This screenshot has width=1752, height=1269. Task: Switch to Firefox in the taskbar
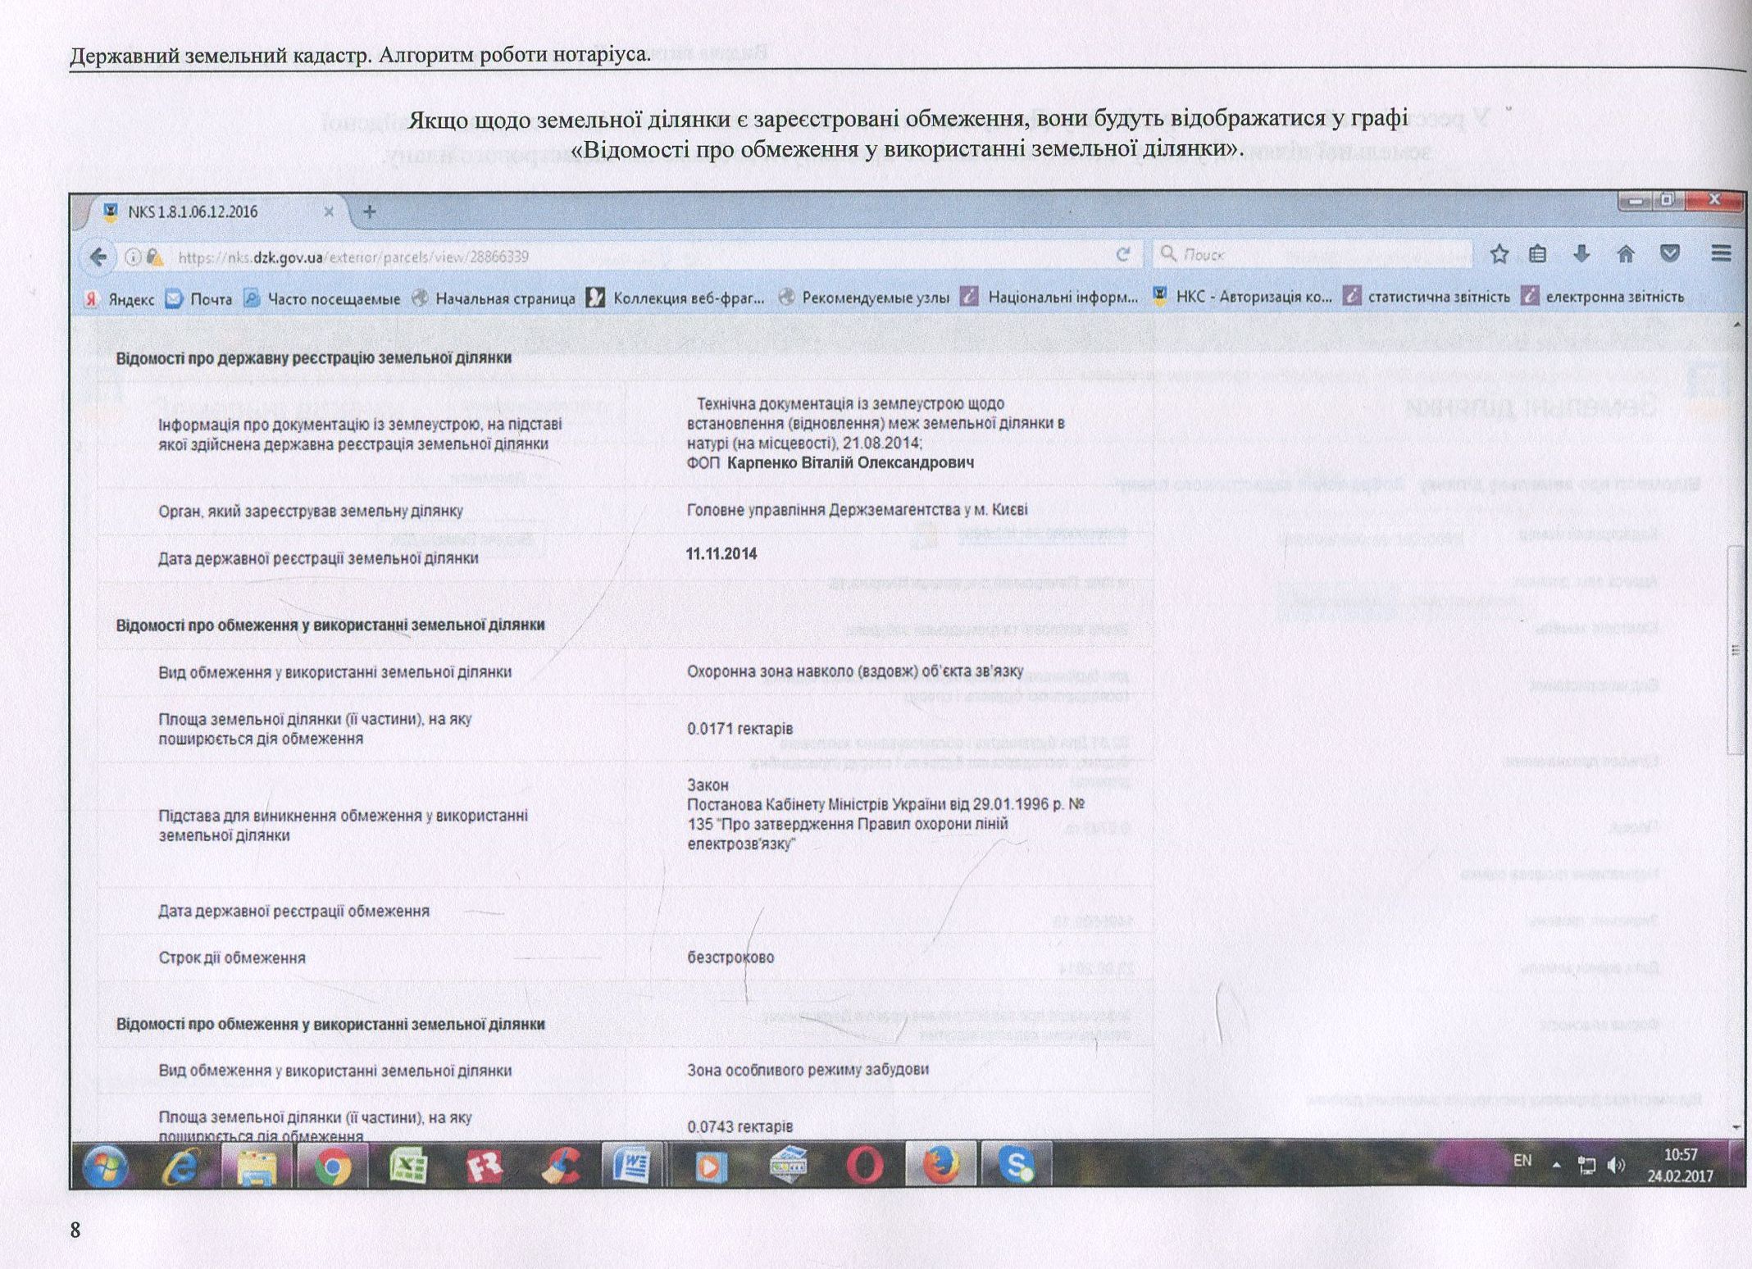941,1165
